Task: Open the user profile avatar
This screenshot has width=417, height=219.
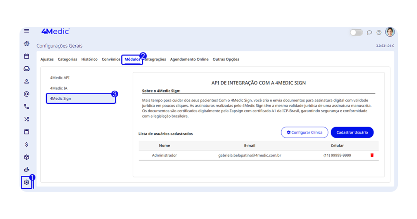Action: pyautogui.click(x=390, y=32)
